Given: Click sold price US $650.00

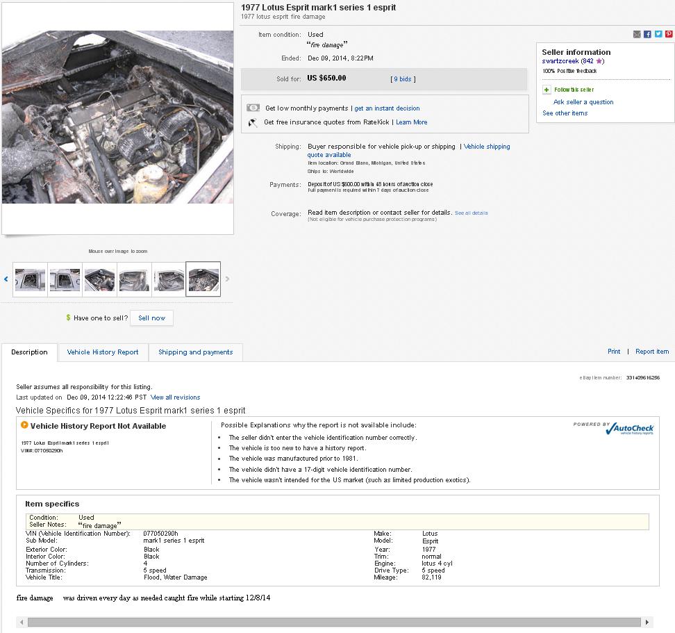Looking at the screenshot, I should (326, 79).
